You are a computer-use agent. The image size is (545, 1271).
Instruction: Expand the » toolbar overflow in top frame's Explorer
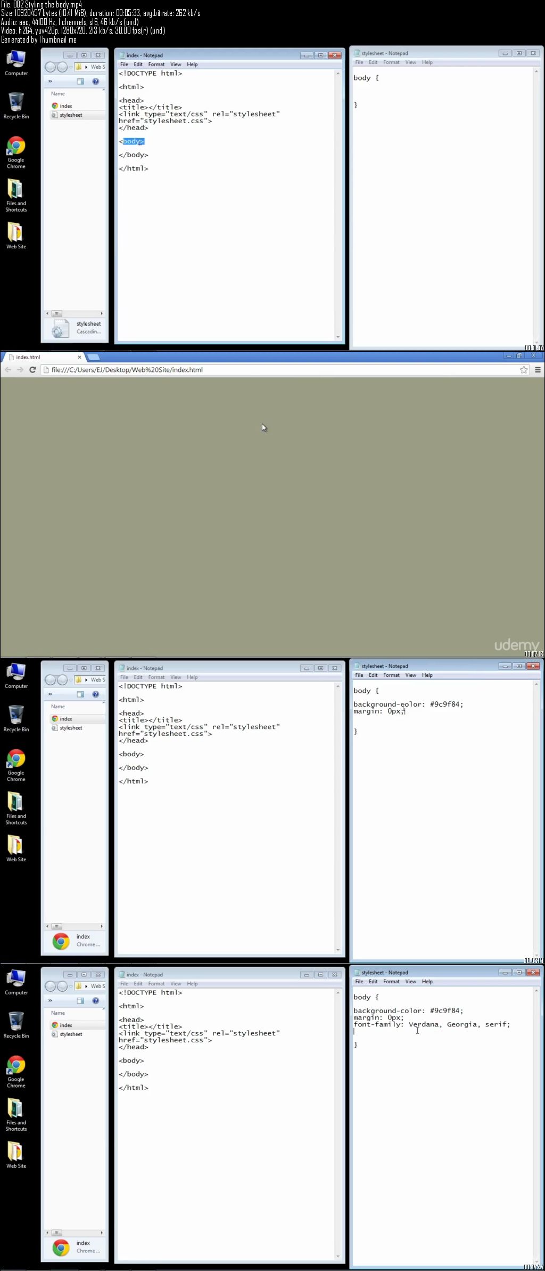(50, 82)
